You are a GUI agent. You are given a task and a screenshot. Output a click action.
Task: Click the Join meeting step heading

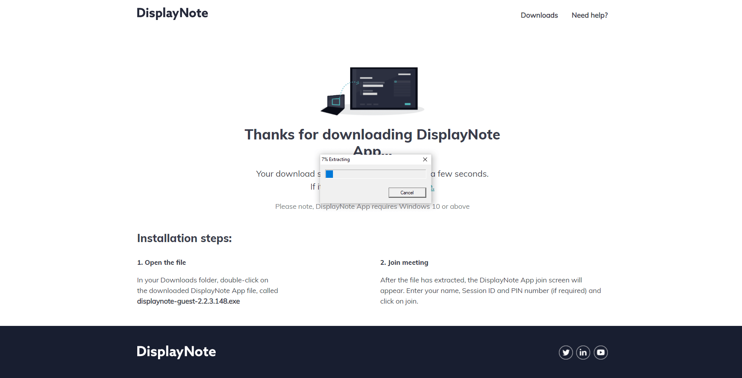(404, 262)
